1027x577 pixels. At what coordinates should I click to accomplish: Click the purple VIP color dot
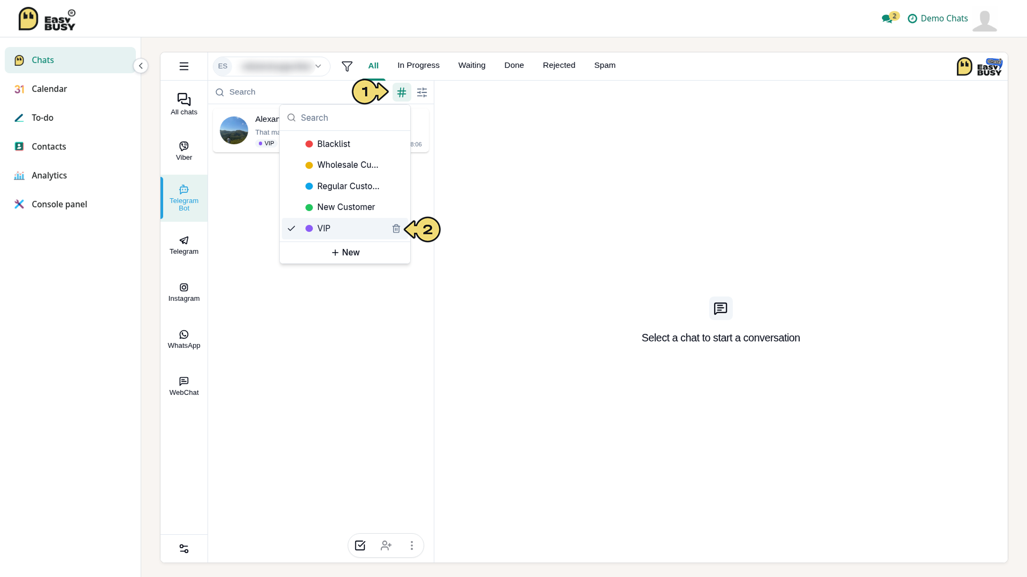click(x=309, y=229)
